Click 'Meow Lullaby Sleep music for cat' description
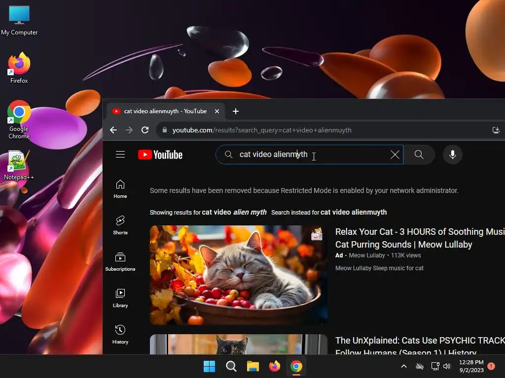The image size is (505, 378). (x=379, y=268)
